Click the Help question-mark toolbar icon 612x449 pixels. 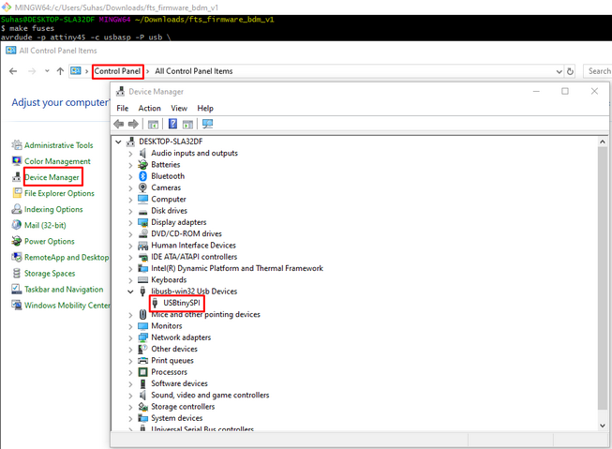(172, 124)
